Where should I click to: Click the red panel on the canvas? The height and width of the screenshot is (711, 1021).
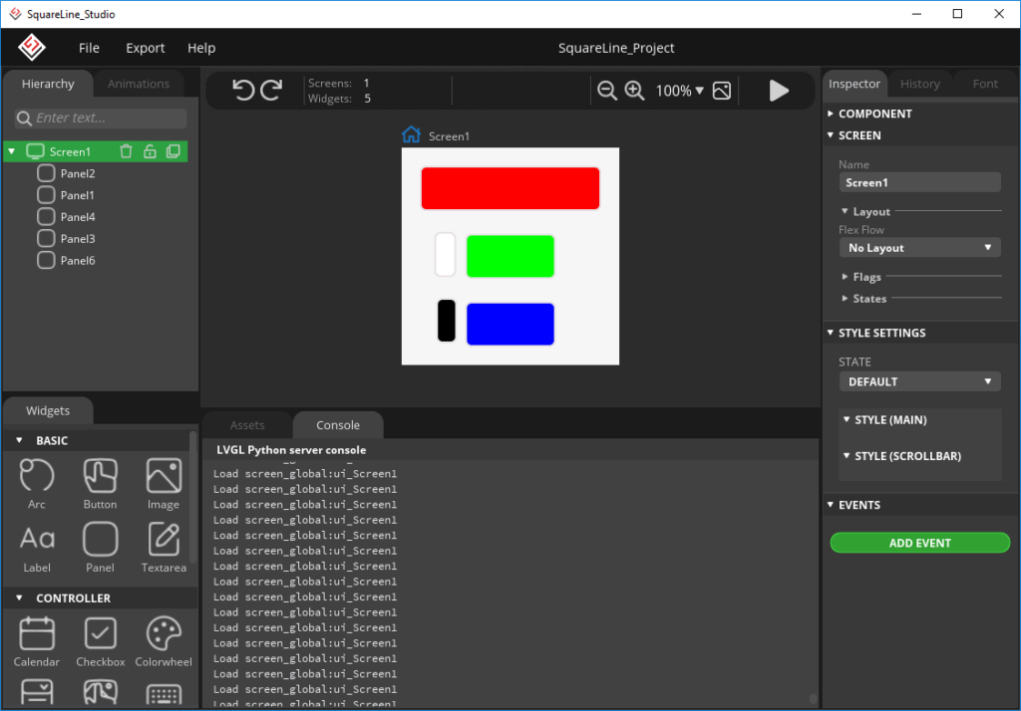tap(510, 187)
